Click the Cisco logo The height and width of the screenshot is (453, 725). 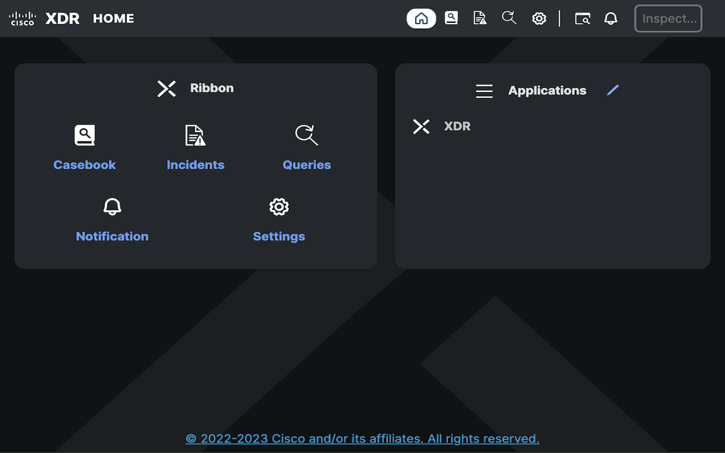coord(23,19)
